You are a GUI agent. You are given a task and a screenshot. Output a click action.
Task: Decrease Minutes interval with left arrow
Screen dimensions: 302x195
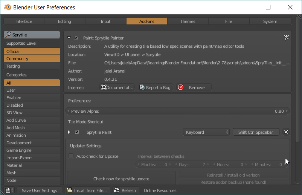[252, 165]
